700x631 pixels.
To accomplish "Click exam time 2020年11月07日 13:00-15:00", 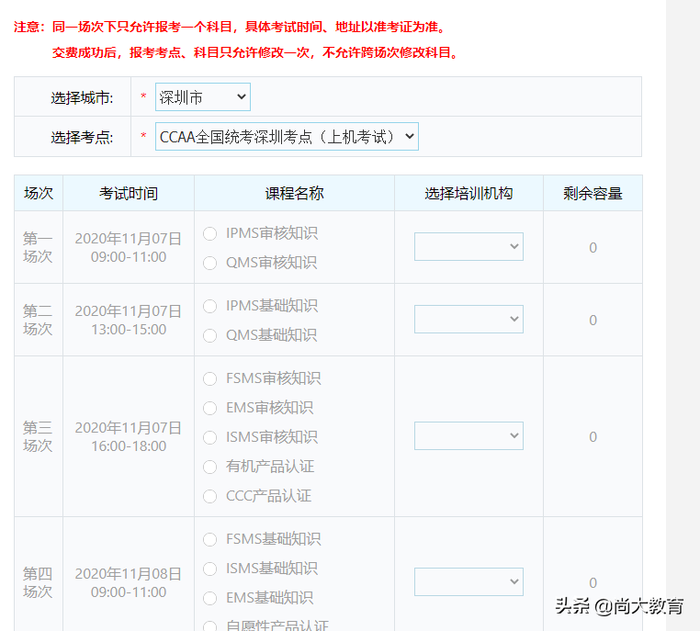I will point(129,320).
